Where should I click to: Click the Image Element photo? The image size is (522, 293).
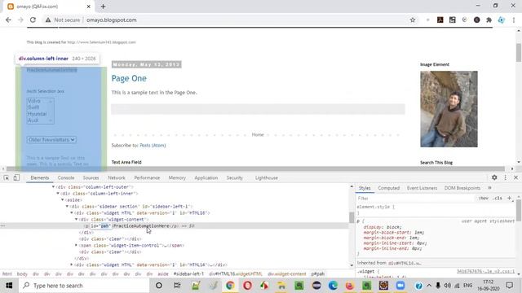tap(449, 109)
